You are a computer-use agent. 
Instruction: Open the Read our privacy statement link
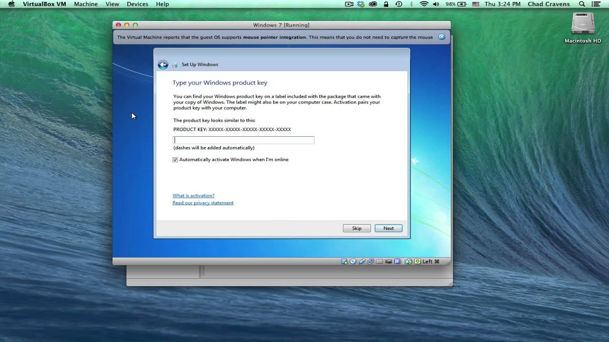pos(203,203)
